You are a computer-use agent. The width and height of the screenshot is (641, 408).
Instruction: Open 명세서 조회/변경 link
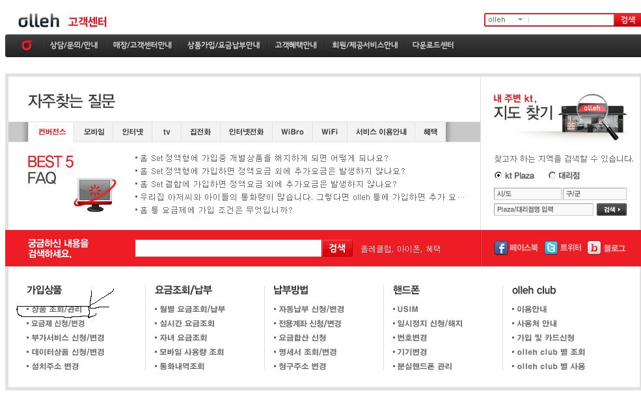point(307,352)
